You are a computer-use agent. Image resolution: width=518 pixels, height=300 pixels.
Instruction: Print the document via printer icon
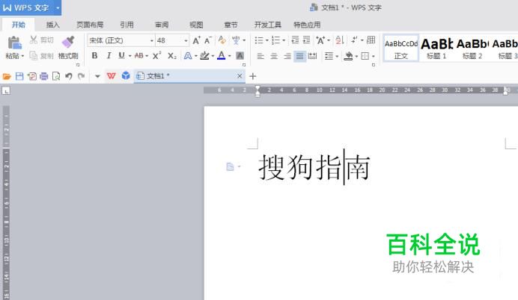(x=44, y=76)
